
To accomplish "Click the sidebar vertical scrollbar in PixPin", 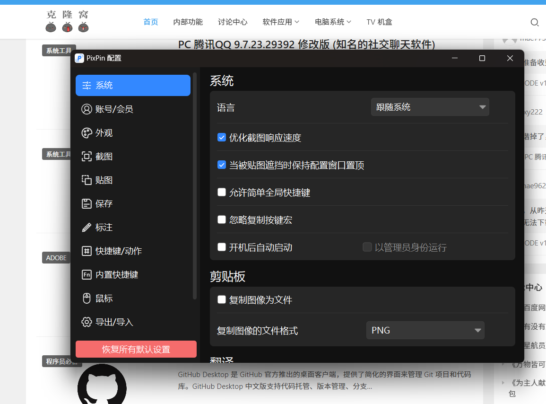I will point(195,186).
